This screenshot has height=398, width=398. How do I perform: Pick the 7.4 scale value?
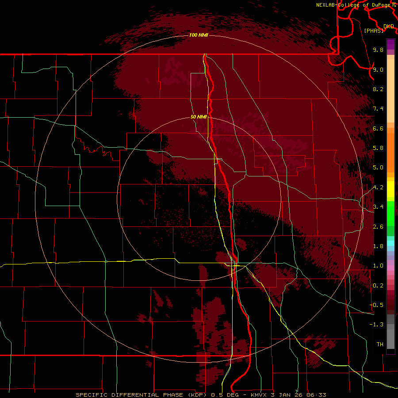(x=378, y=109)
